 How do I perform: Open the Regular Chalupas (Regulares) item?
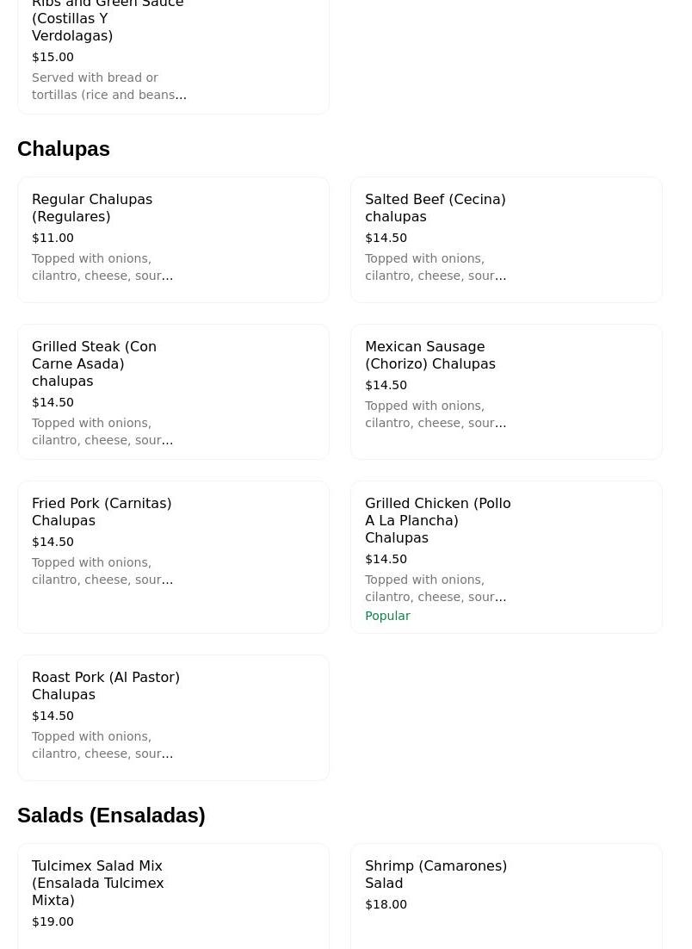coord(92,208)
